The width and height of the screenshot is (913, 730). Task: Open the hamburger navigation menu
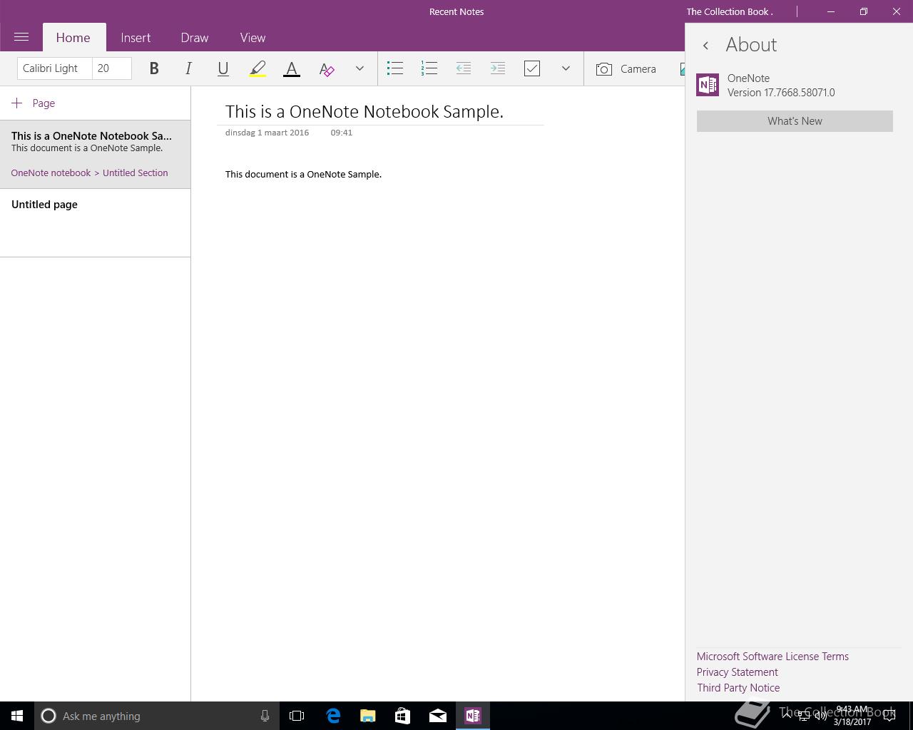21,37
